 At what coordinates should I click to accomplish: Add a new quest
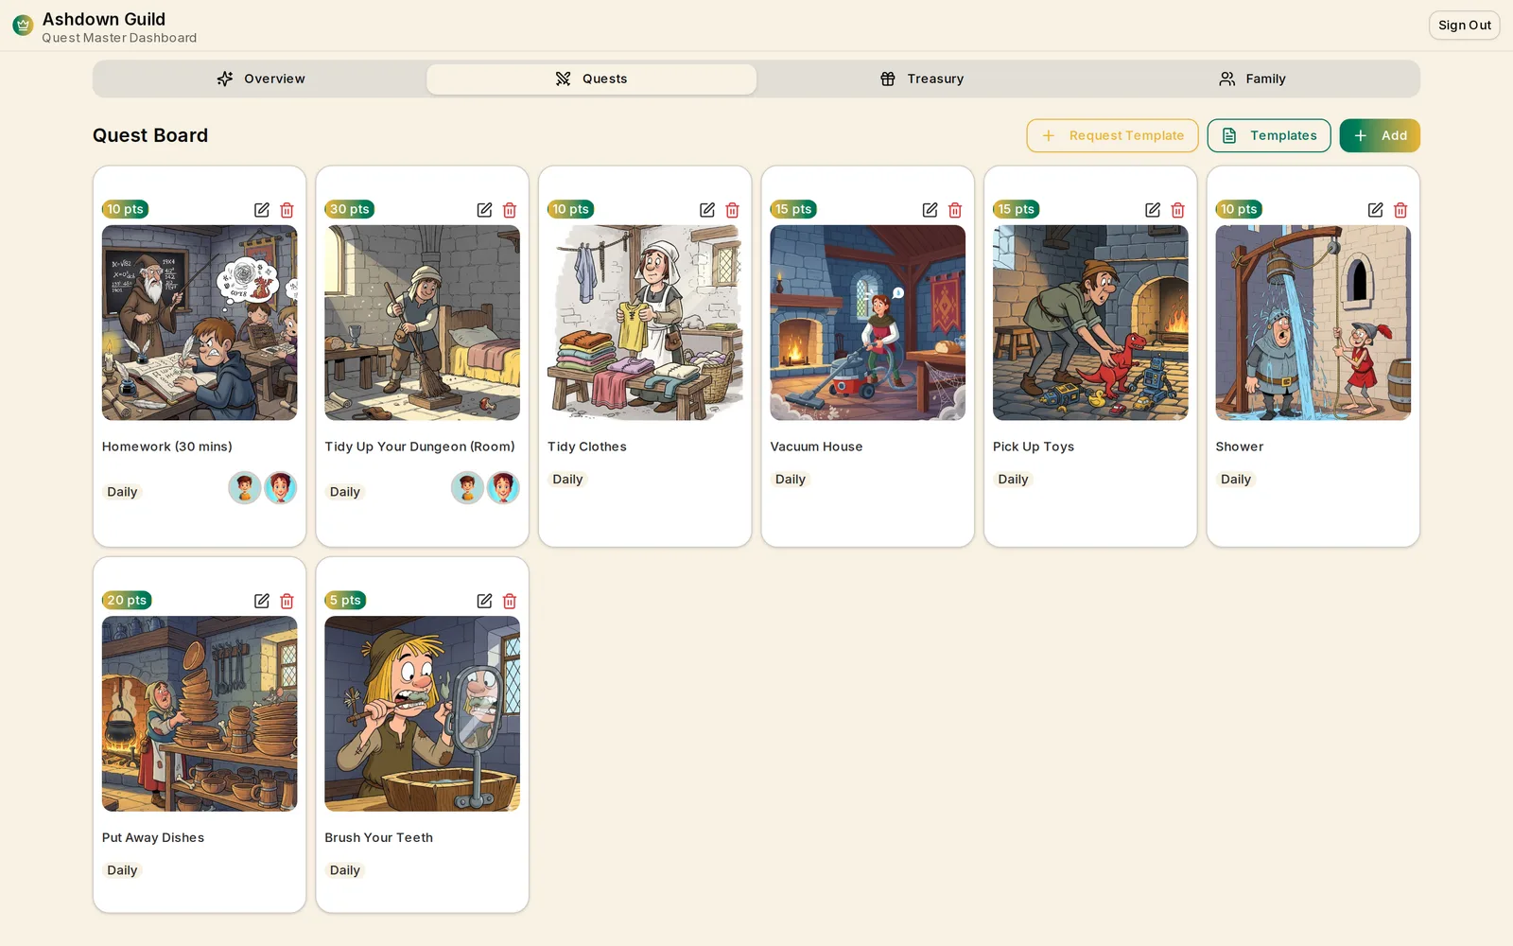[1380, 135]
